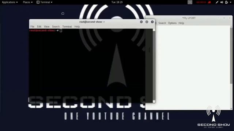Click the *My LPORT window title bar
This screenshot has height=131, width=234.
(x=189, y=18)
